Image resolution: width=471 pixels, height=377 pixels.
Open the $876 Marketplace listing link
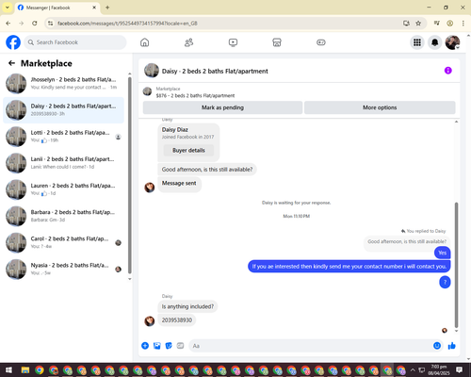195,95
